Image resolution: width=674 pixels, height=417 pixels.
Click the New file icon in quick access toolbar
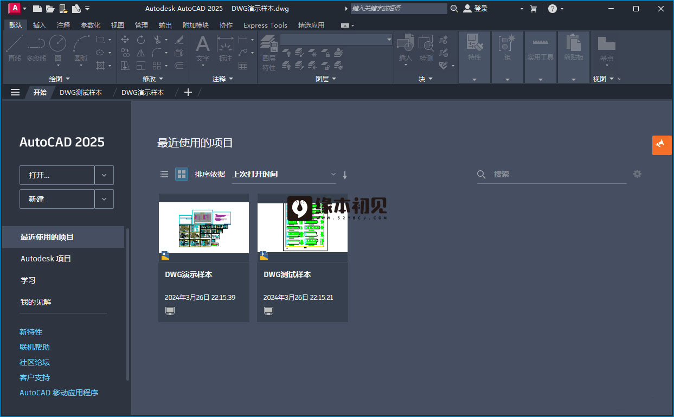[x=37, y=9]
